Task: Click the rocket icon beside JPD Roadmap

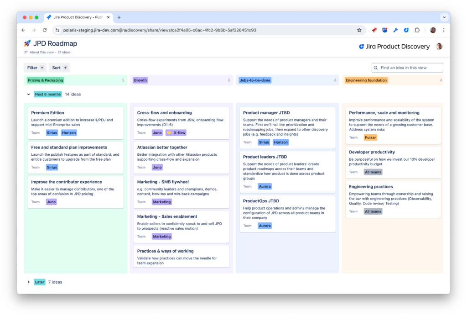Action: [27, 43]
